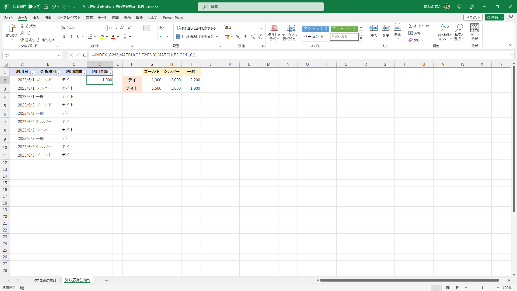The image size is (517, 291).
Task: Open the データ ribbon tab
Action: coord(102,18)
